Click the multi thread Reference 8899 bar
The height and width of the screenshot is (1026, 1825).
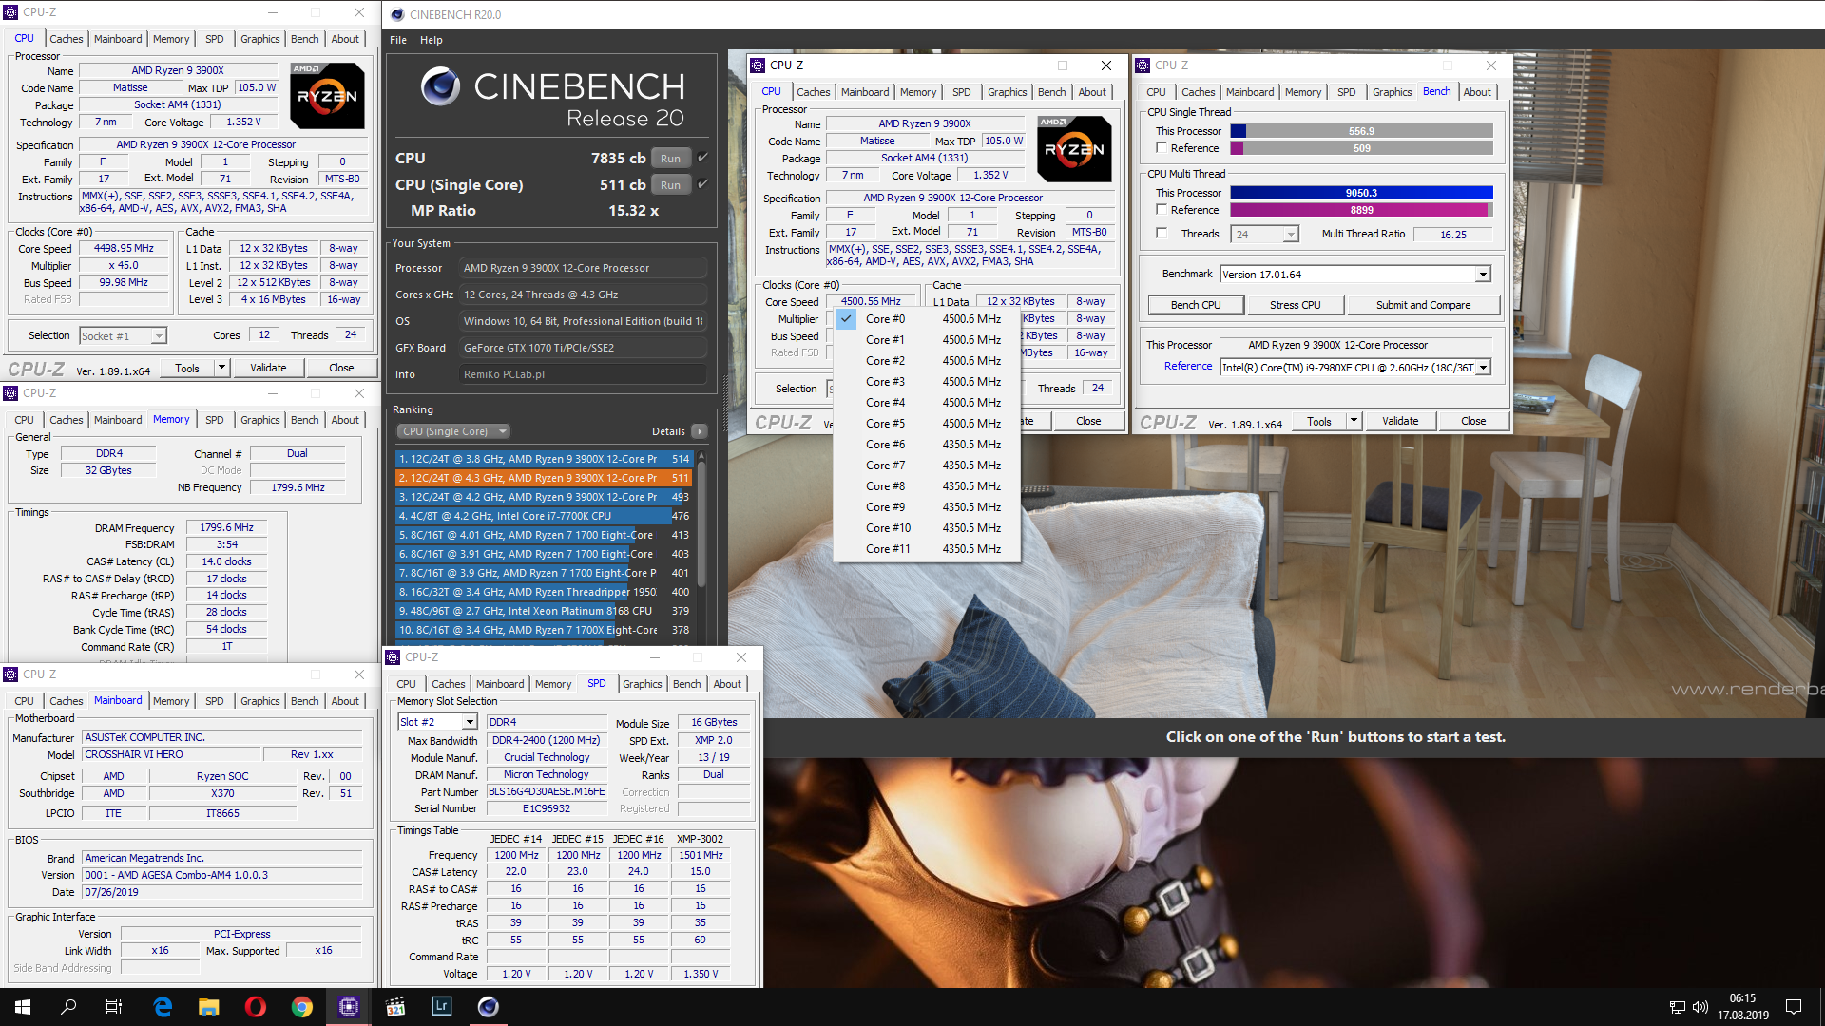click(x=1361, y=210)
